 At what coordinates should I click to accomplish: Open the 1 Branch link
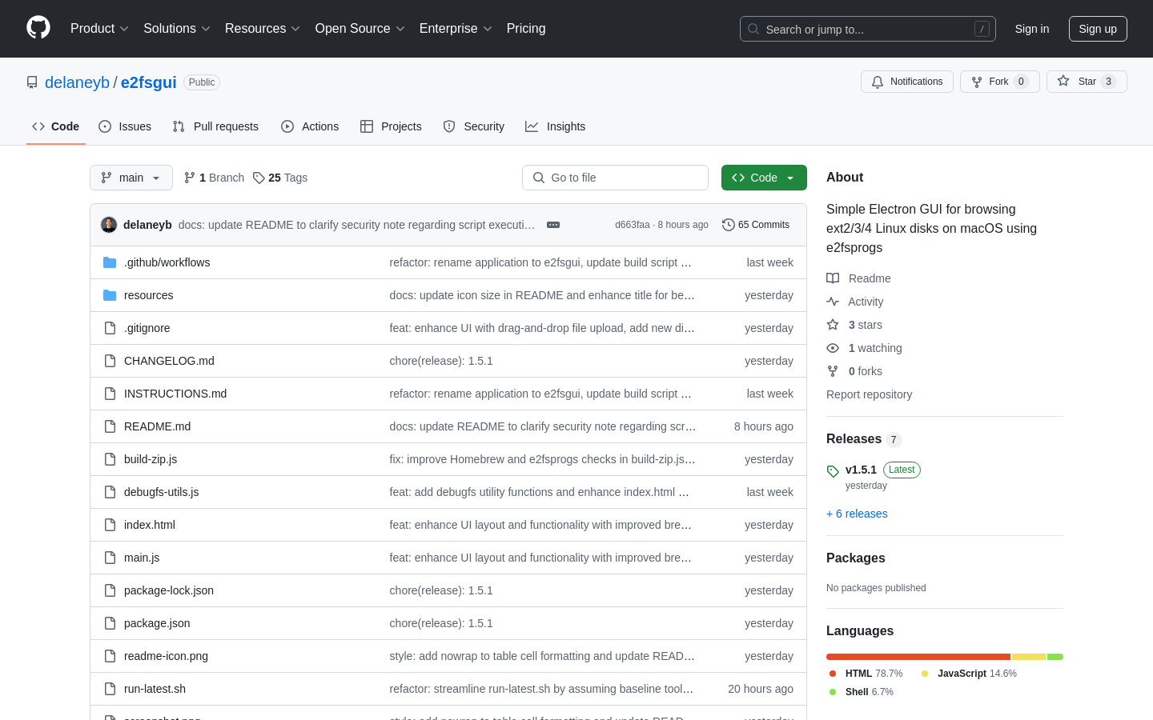(x=214, y=178)
